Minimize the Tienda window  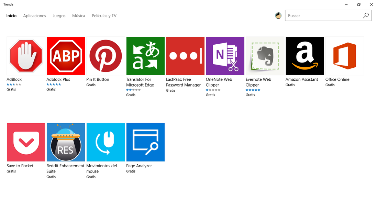click(x=346, y=4)
